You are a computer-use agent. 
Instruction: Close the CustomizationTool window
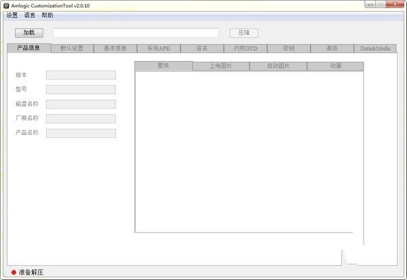[x=395, y=5]
